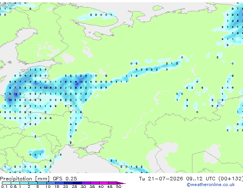Click legend label '45'
Image resolution: width=243 pixels, height=188 pixels.
point(110,186)
